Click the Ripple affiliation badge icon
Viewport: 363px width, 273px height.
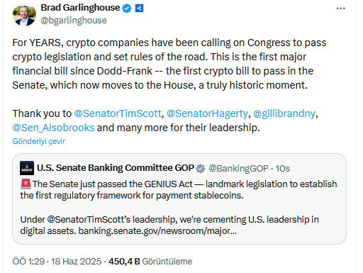click(139, 9)
